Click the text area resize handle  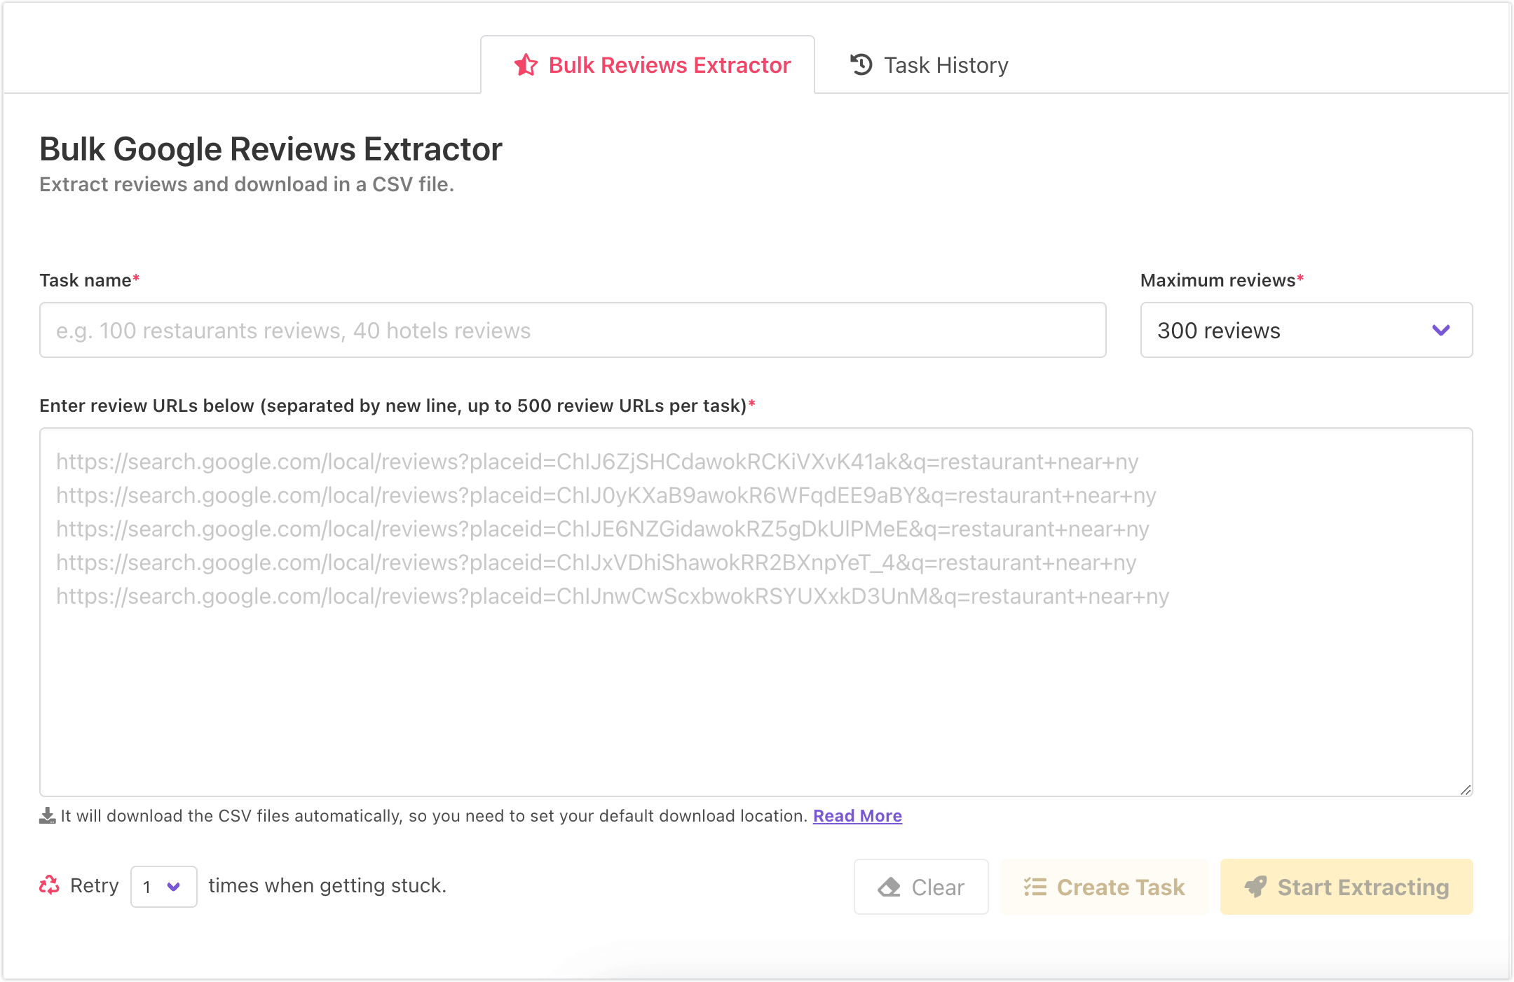1466,789
